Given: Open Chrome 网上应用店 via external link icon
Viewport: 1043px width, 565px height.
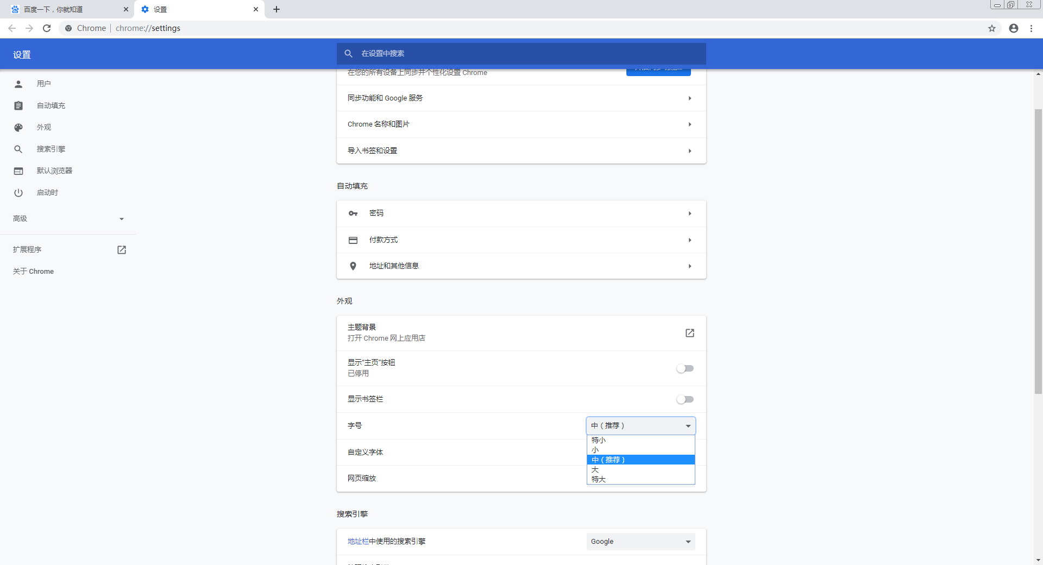Looking at the screenshot, I should [689, 333].
